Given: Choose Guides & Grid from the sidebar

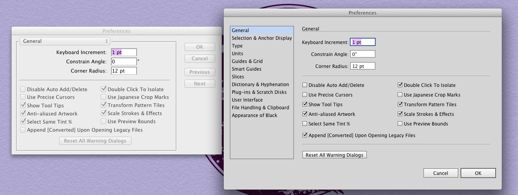Looking at the screenshot, I should click(247, 61).
